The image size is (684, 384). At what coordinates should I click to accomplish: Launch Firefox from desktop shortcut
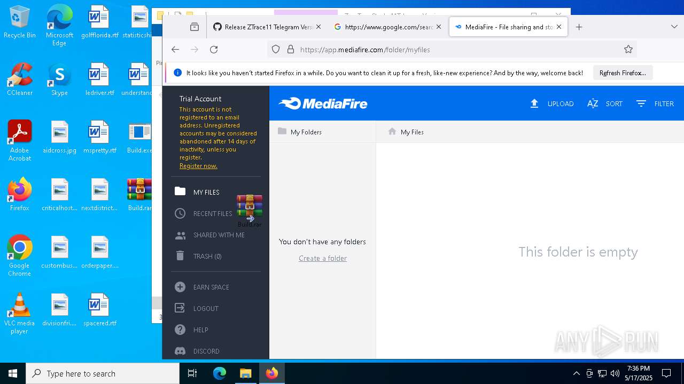coord(20,195)
